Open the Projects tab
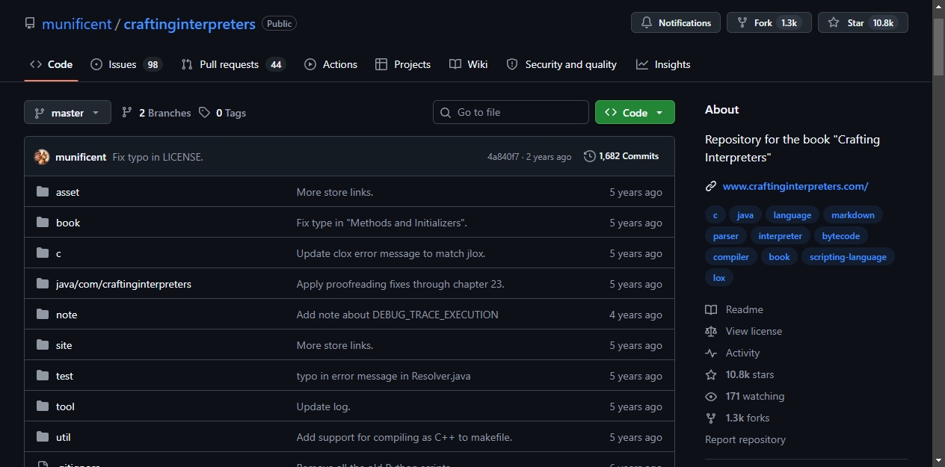 [403, 64]
